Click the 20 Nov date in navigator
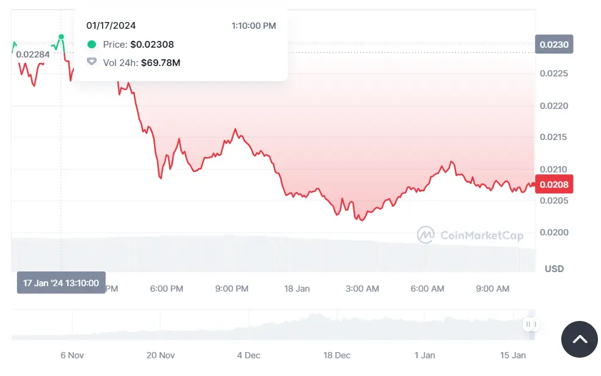 pyautogui.click(x=161, y=355)
